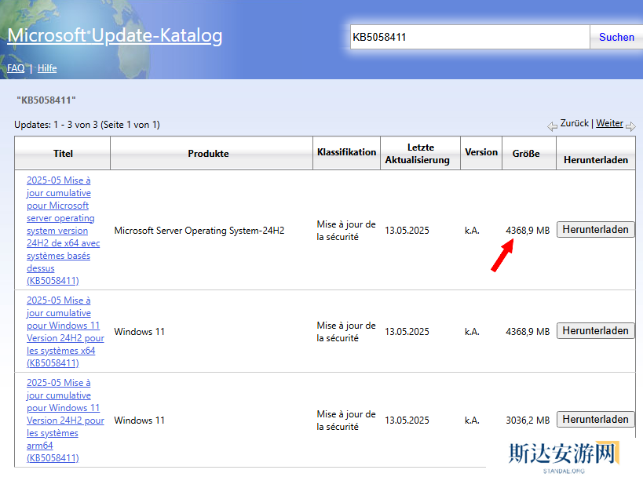643x477 pixels.
Task: Sort by Größe column header
Action: pyautogui.click(x=526, y=154)
